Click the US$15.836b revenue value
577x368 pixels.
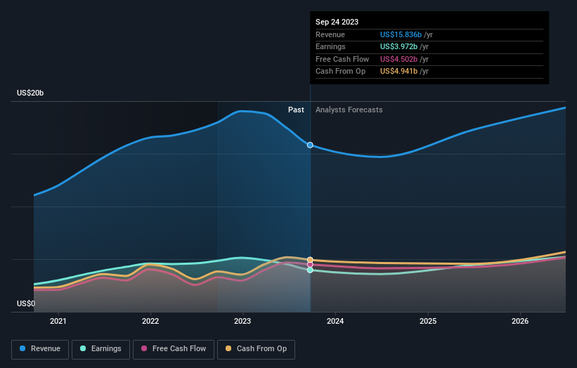click(401, 34)
